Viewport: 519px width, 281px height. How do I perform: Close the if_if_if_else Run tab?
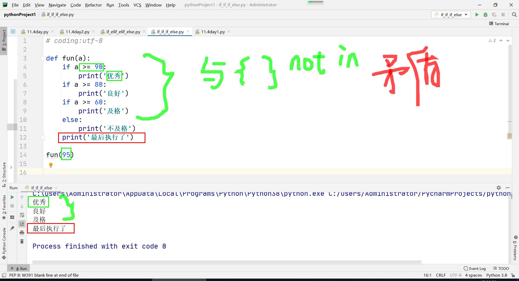point(56,188)
